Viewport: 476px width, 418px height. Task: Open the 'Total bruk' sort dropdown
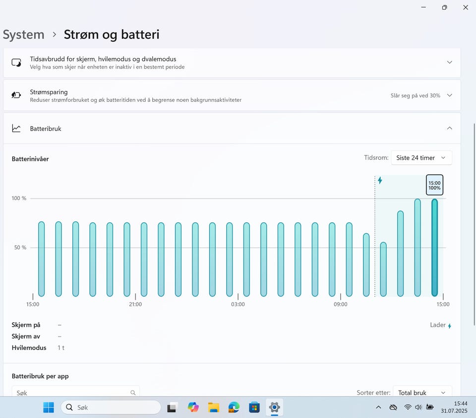pos(422,392)
